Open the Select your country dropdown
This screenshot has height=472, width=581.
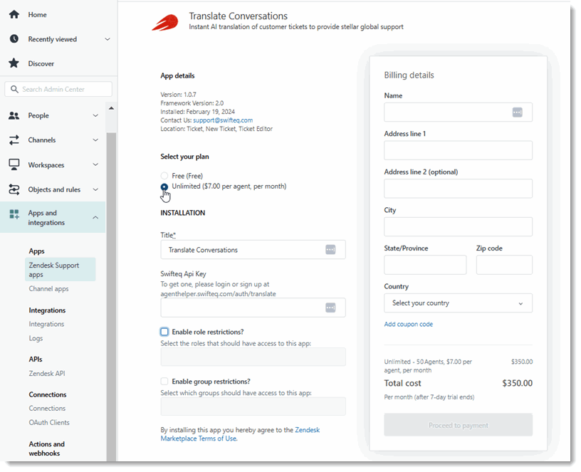[458, 303]
